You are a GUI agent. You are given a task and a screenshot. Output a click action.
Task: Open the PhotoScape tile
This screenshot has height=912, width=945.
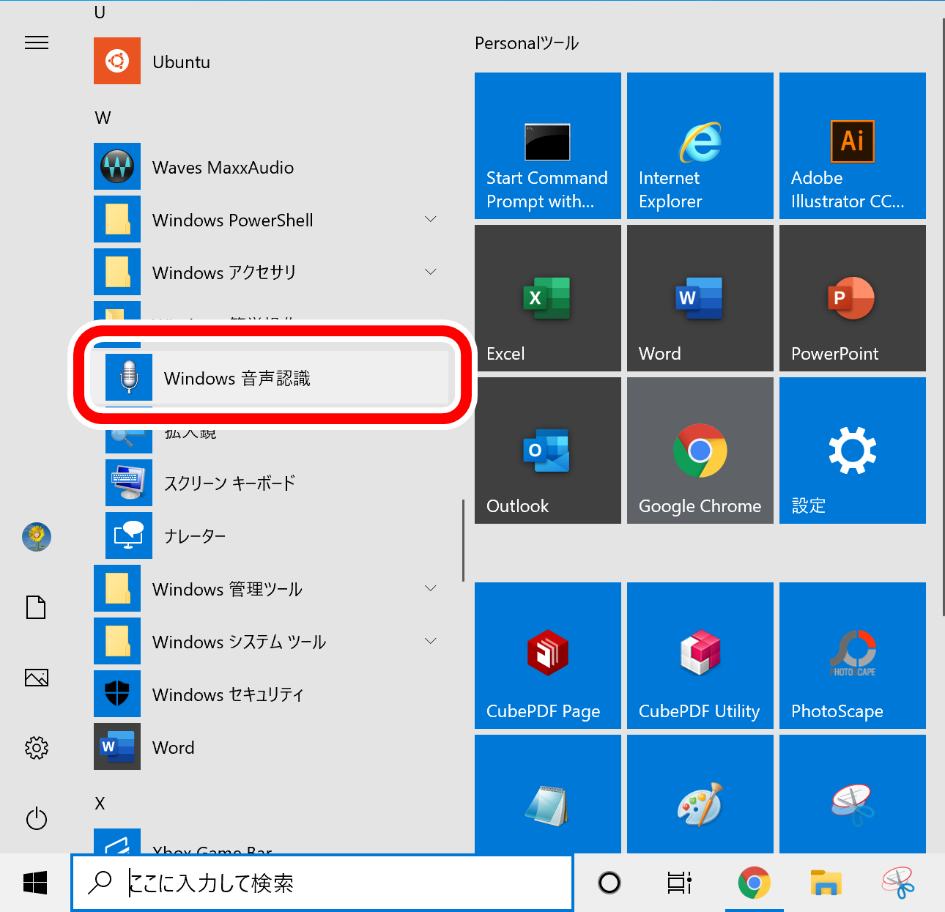point(853,656)
